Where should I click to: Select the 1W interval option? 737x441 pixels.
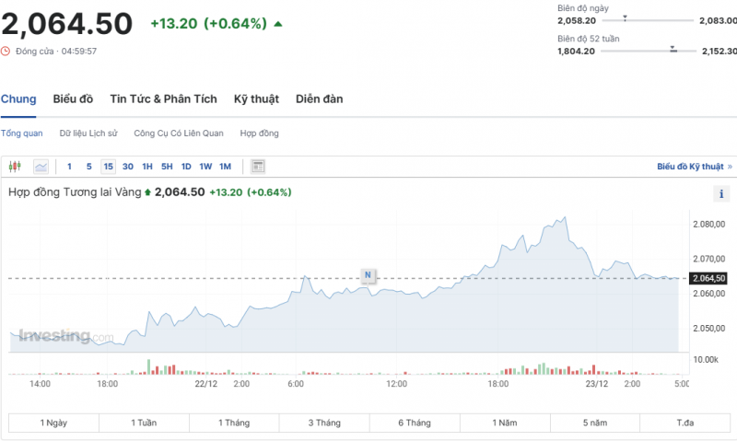pyautogui.click(x=205, y=167)
